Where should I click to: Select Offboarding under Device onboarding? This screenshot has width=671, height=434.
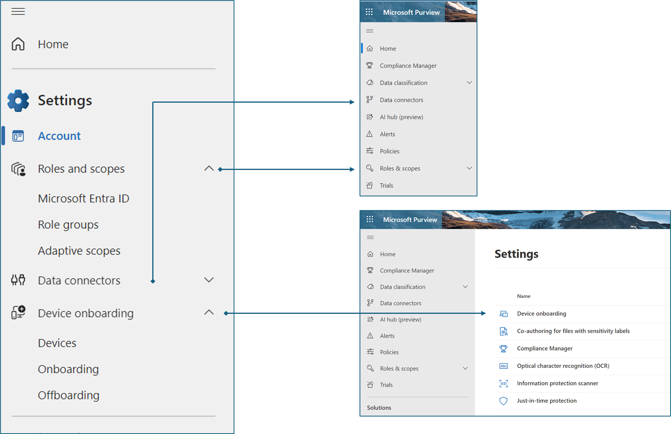point(69,395)
